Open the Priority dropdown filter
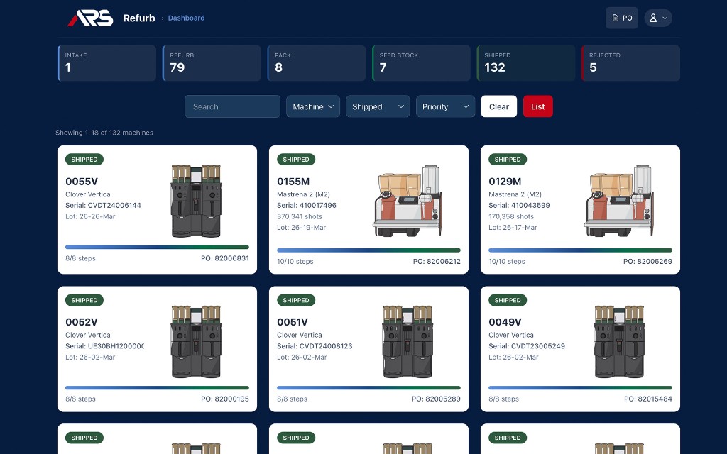This screenshot has height=454, width=727. (445, 106)
